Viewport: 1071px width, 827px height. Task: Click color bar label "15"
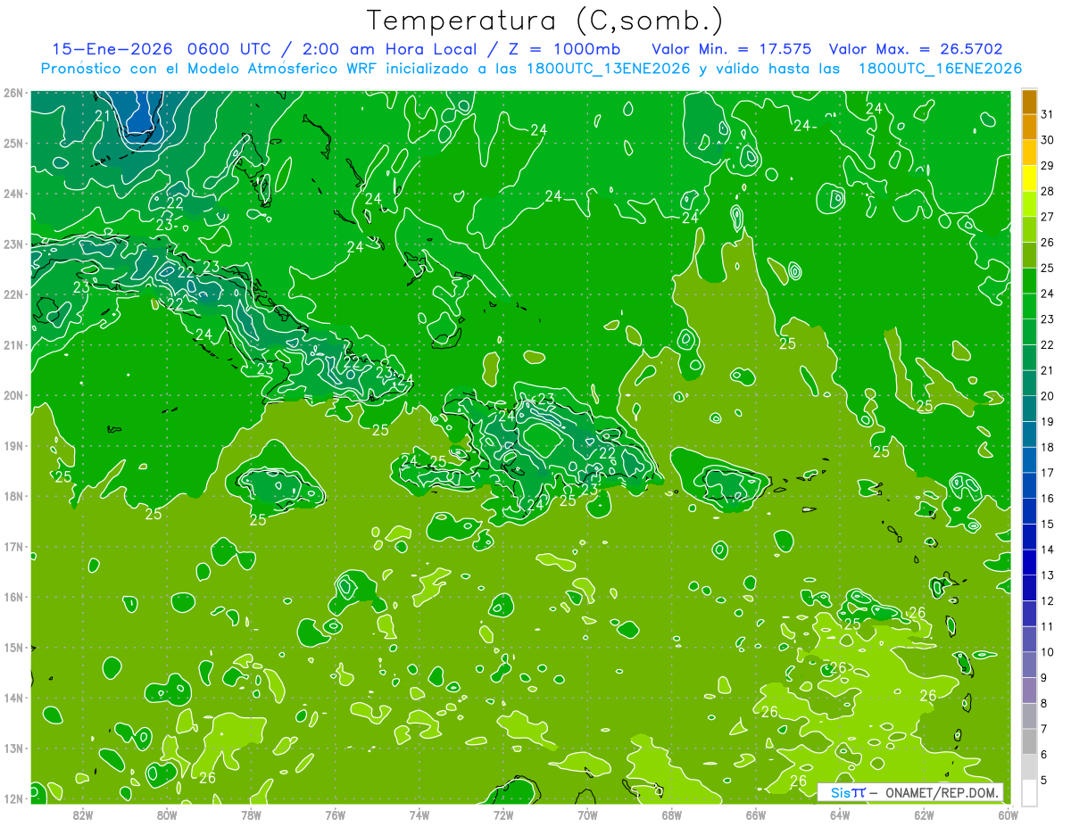point(1047,525)
